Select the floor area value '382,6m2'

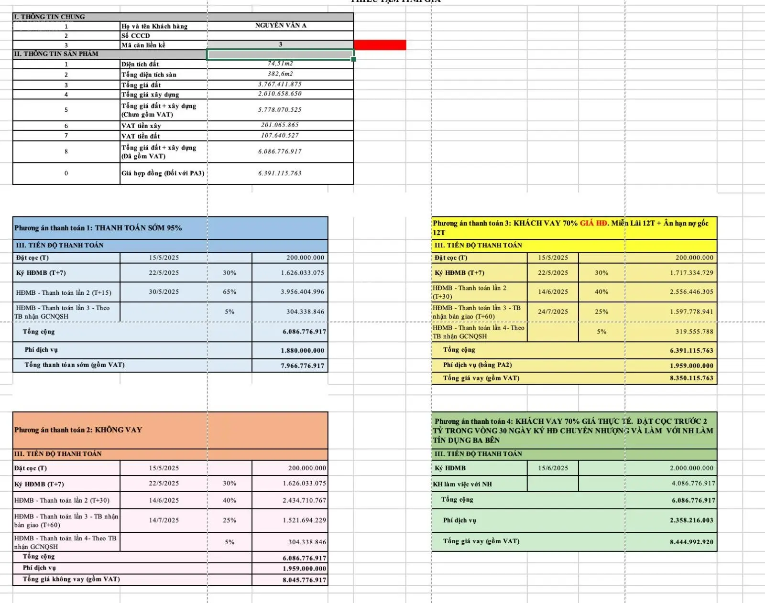click(280, 74)
